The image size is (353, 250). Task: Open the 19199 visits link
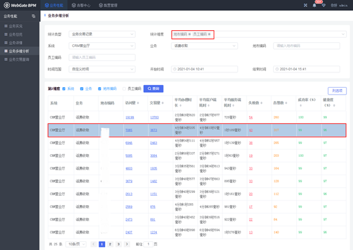pyautogui.click(x=130, y=117)
